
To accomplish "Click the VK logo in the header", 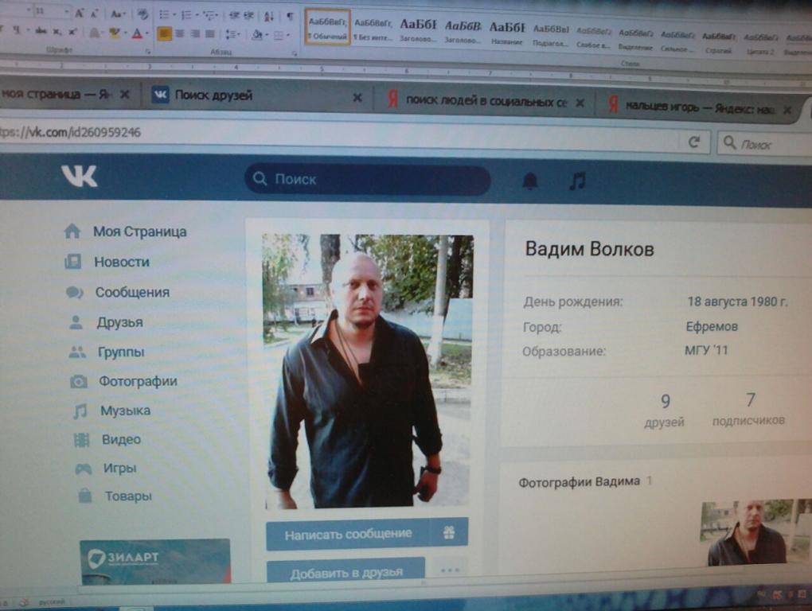I will (x=80, y=177).
